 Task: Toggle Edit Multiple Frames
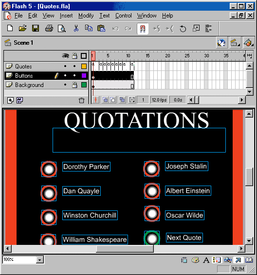coord(122,100)
